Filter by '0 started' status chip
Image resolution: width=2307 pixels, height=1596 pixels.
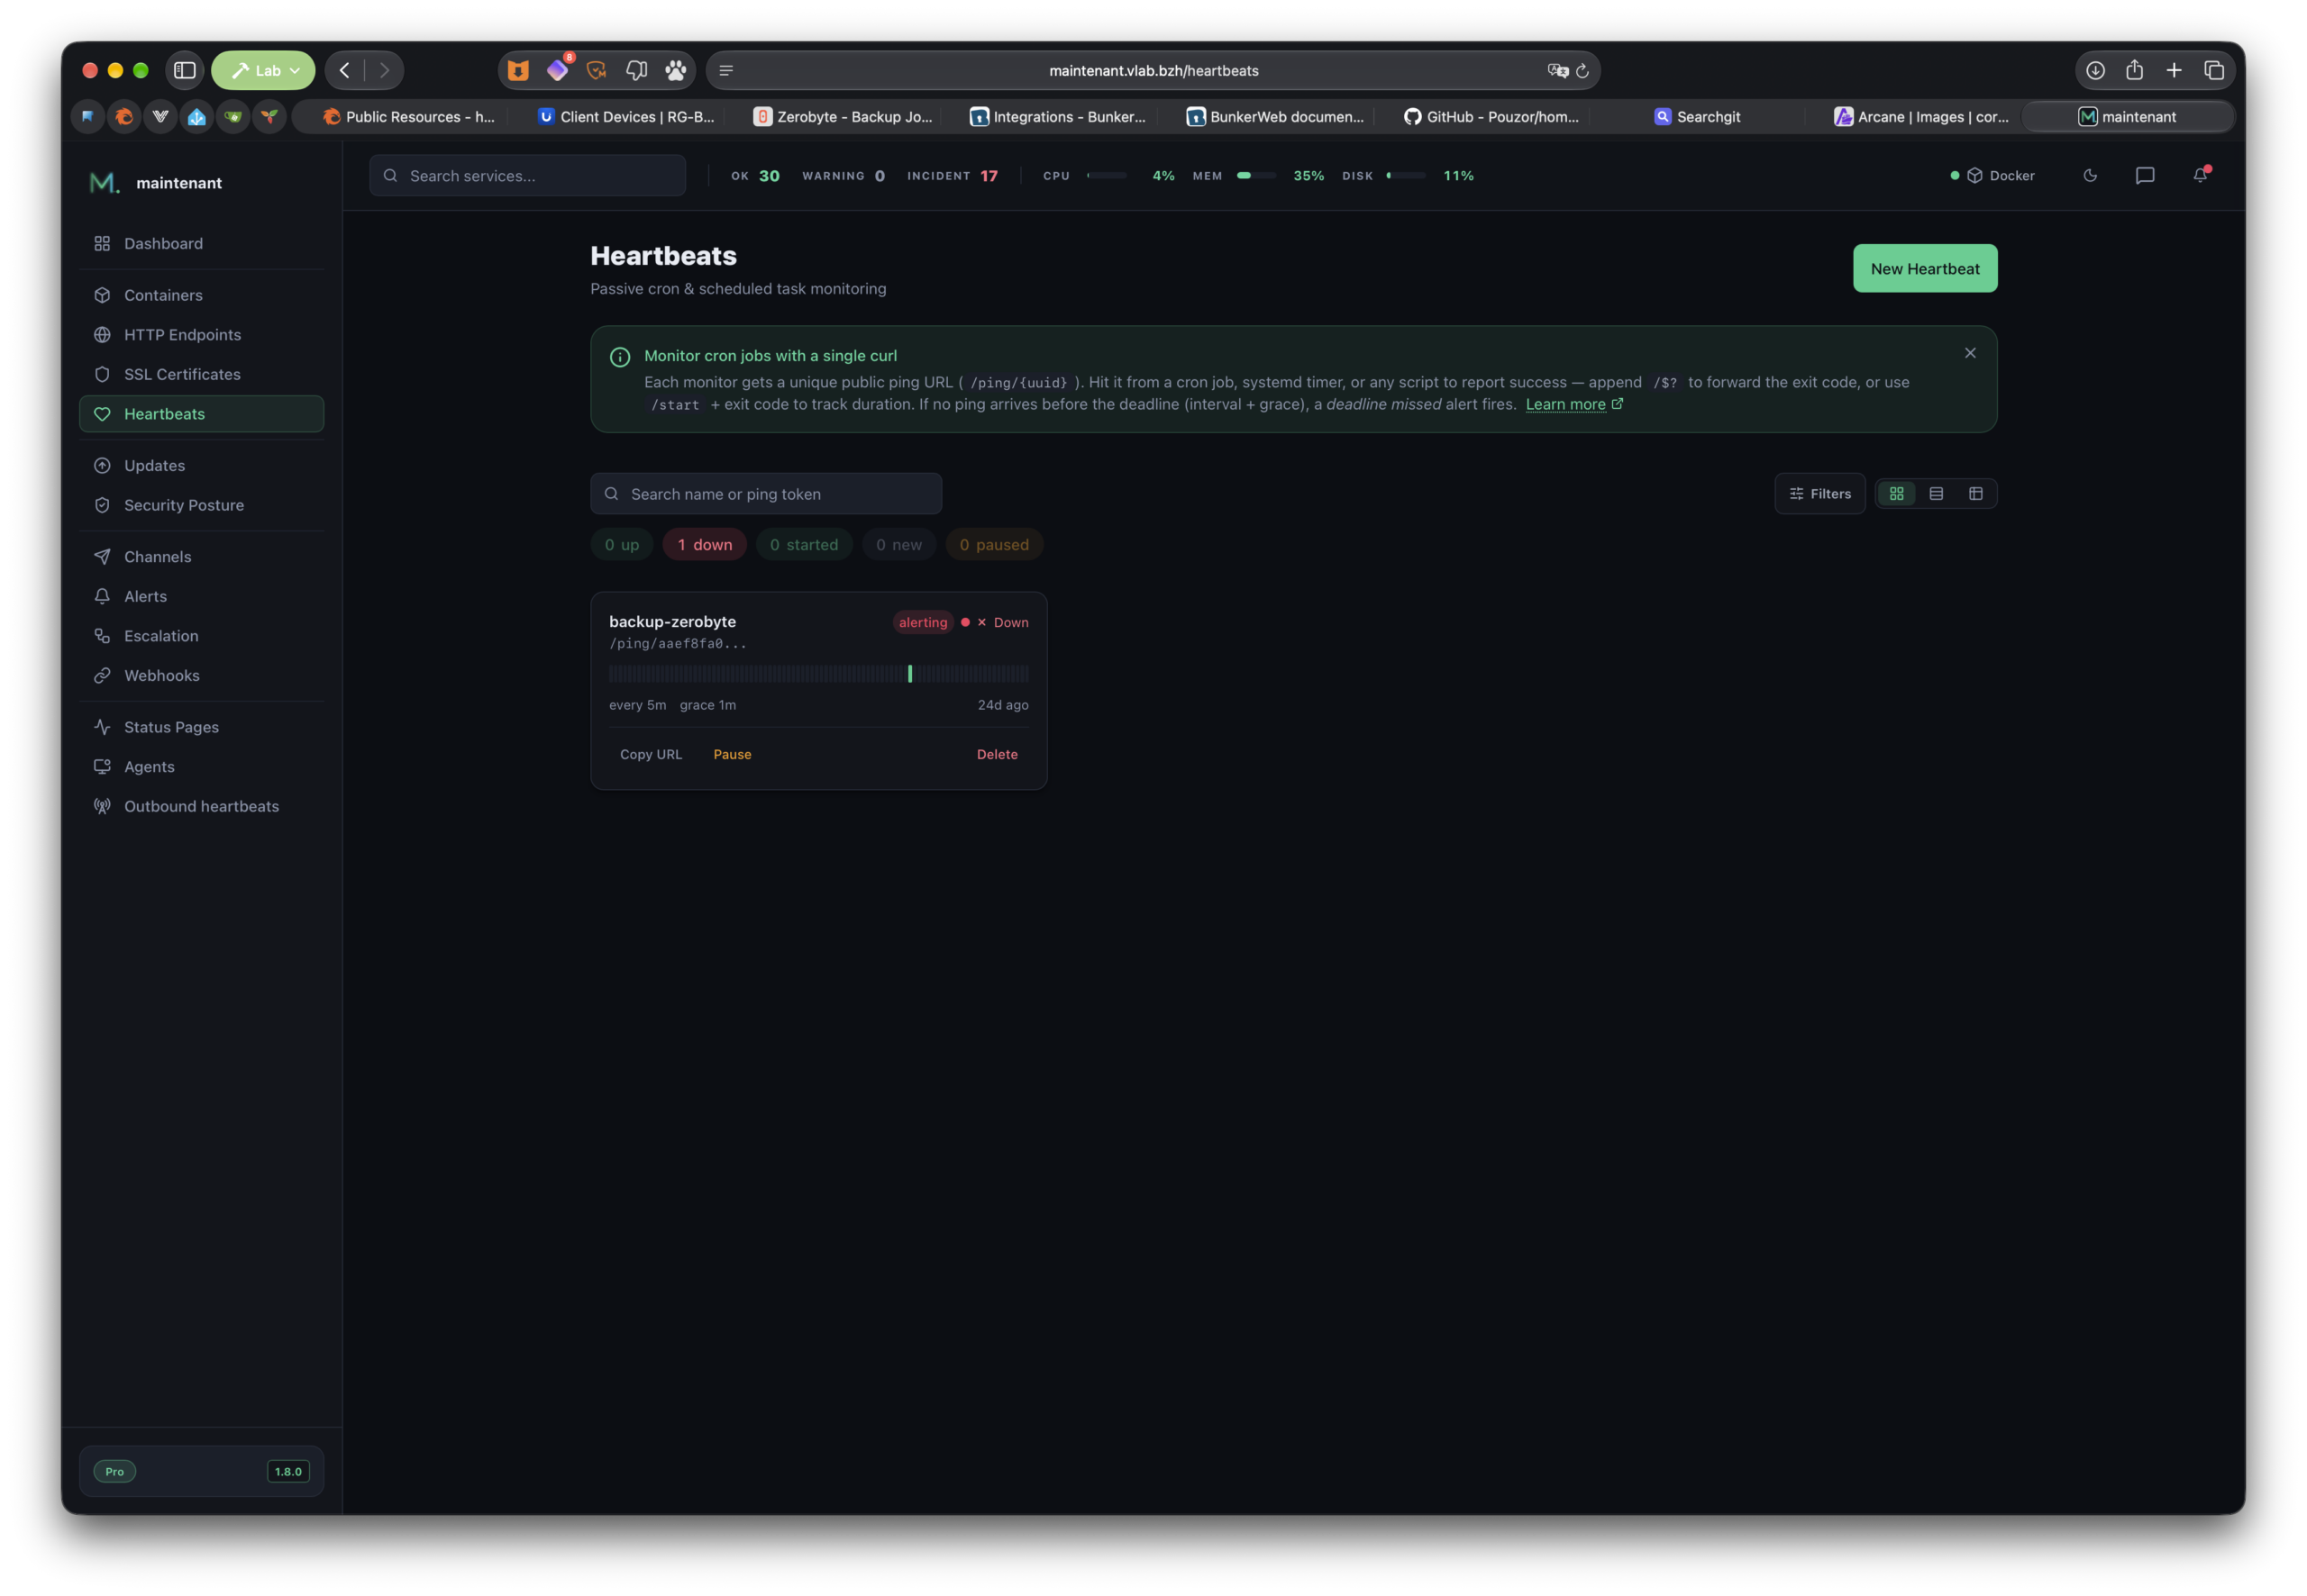(x=803, y=544)
